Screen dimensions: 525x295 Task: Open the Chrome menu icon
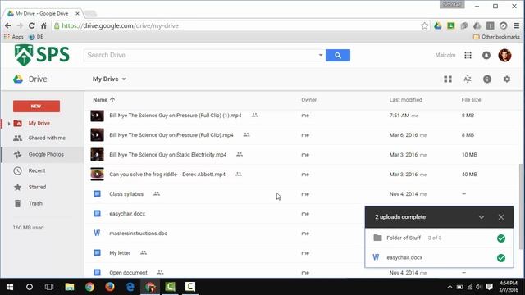[517, 25]
